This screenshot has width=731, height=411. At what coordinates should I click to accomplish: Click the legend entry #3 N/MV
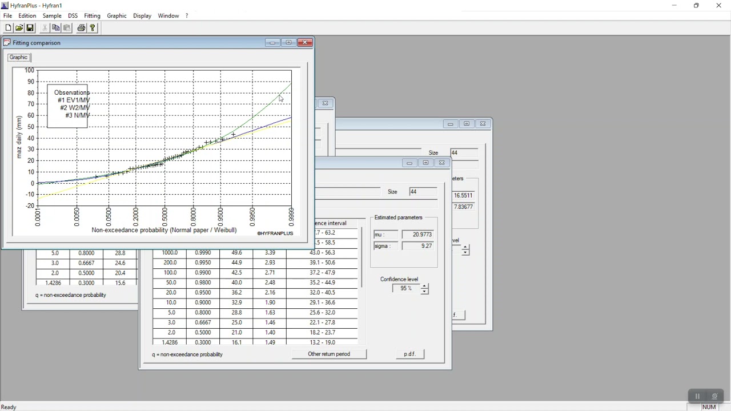click(x=78, y=115)
